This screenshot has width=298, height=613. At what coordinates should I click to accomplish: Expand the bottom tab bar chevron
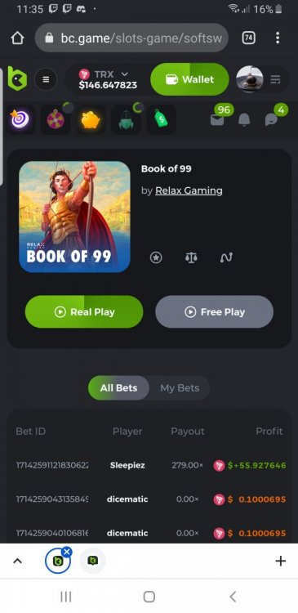tap(17, 562)
